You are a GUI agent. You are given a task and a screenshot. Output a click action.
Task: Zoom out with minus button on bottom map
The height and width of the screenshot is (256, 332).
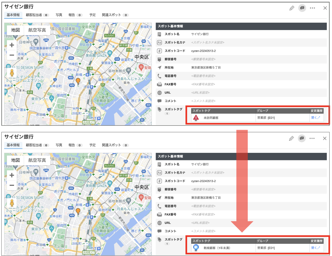(x=12, y=185)
